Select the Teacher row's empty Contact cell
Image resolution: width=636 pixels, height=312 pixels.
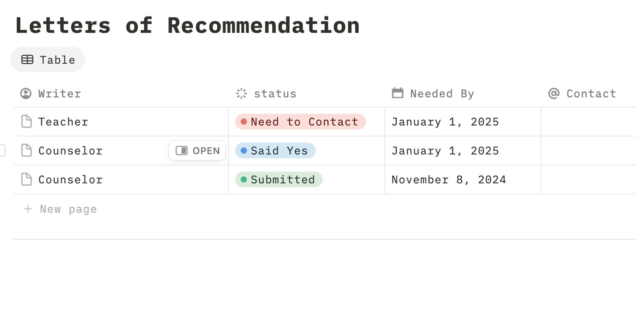588,122
